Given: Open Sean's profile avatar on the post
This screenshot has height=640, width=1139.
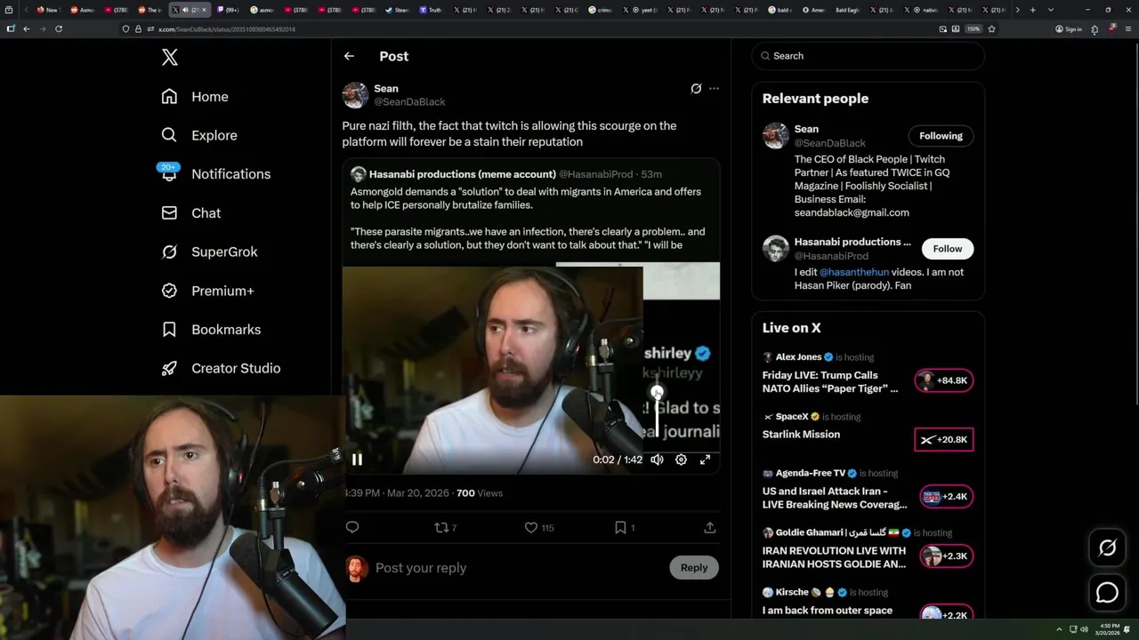Looking at the screenshot, I should [355, 95].
